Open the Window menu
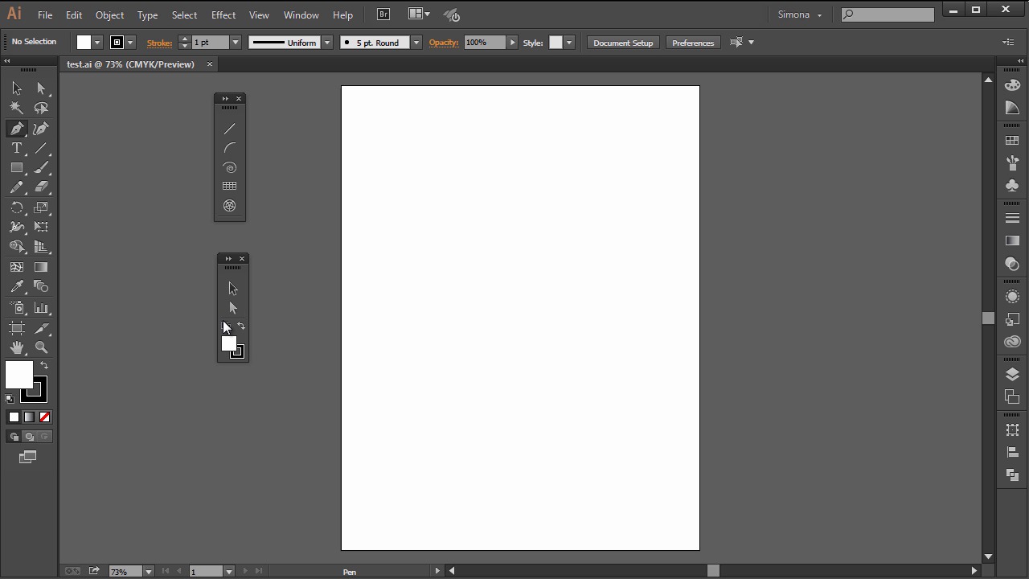Screen dimensions: 1029x579 click(301, 14)
